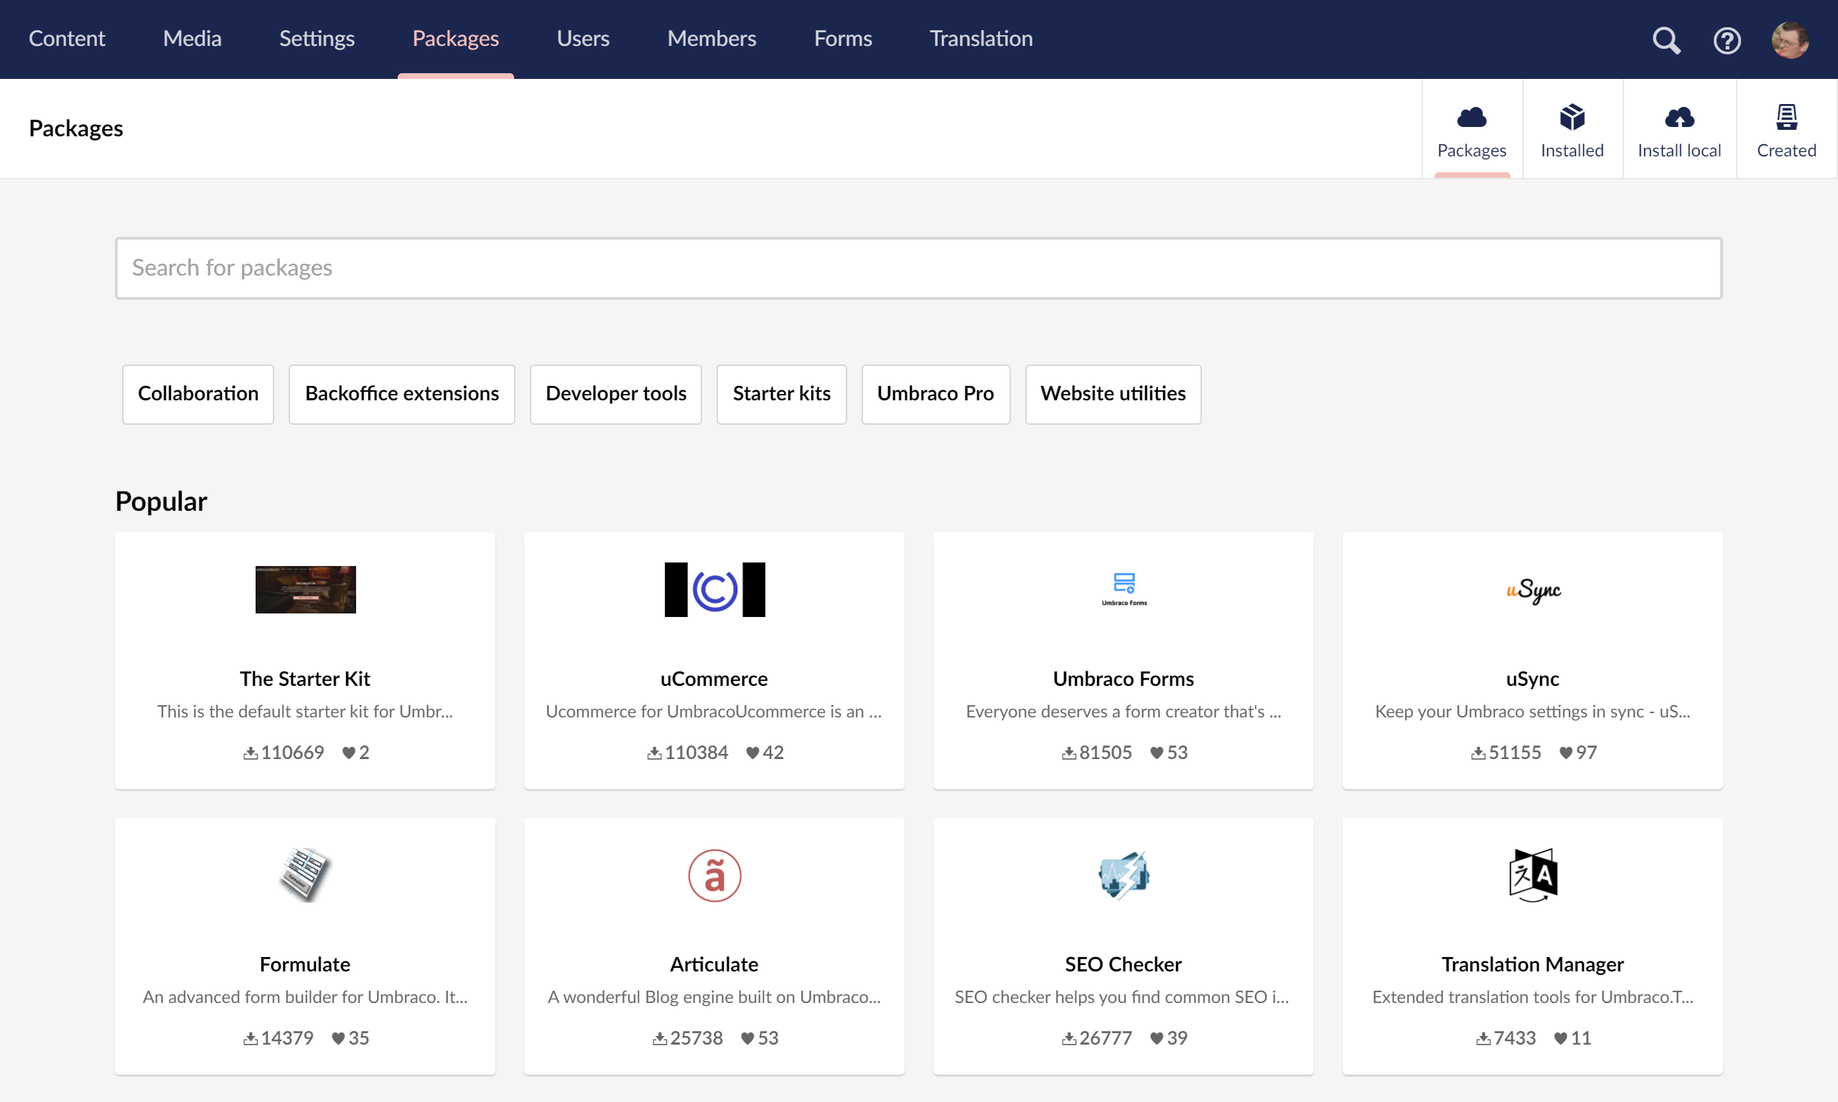Switch to the Content section

click(x=66, y=38)
